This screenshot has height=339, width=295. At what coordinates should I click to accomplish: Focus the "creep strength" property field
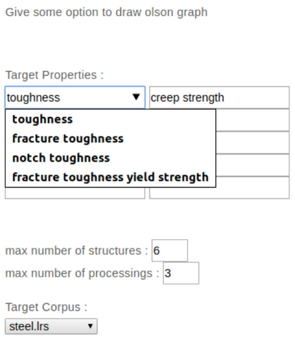point(219,97)
